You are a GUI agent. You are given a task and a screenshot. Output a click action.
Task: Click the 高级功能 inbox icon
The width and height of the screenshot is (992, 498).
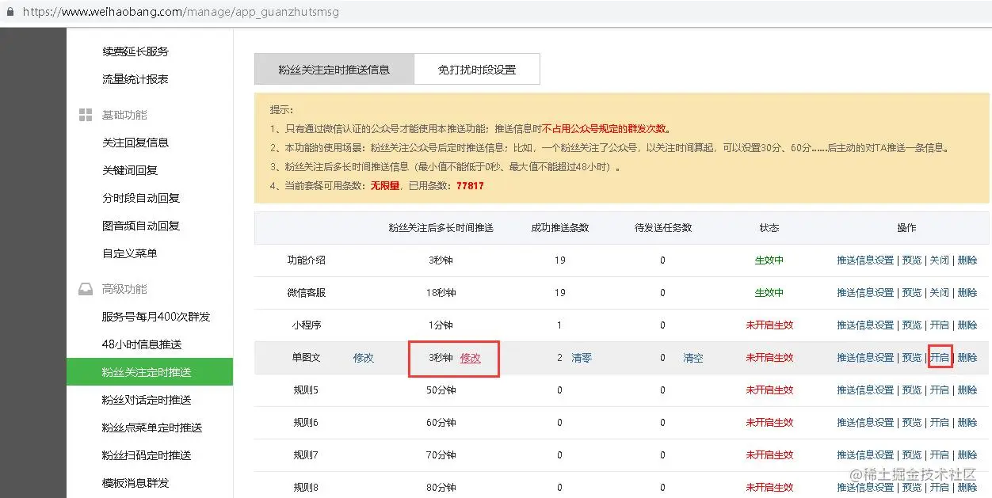(86, 289)
